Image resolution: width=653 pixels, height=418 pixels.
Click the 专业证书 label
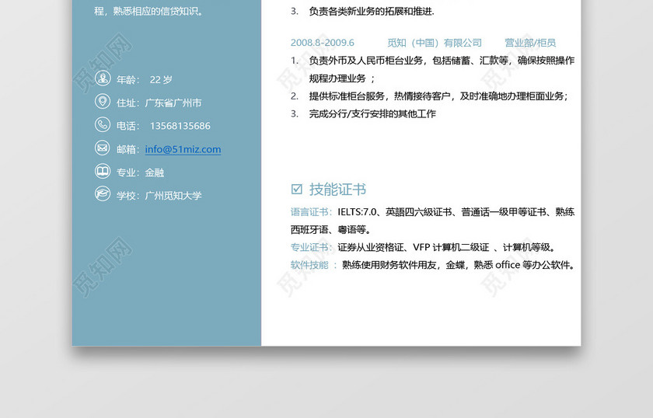[309, 247]
